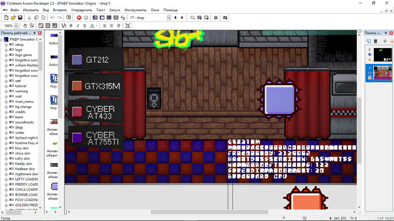Screen dimensions: 394x221
Task: Open the Файл menu
Action: [14, 10]
